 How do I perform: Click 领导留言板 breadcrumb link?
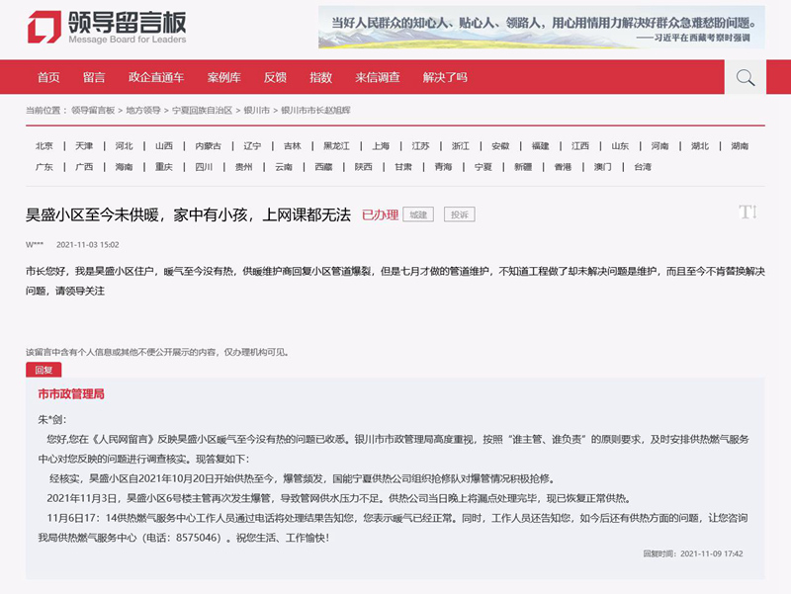point(93,110)
